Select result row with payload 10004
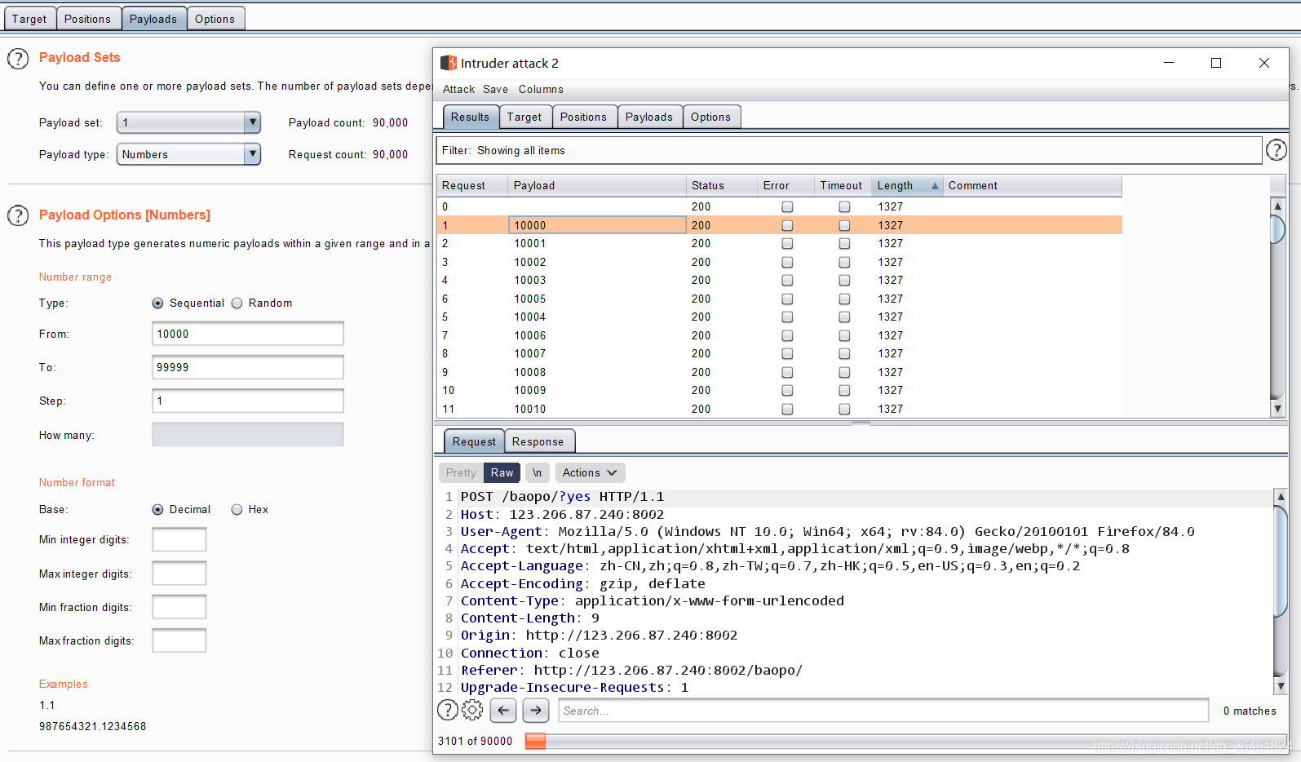The height and width of the screenshot is (762, 1301). [780, 317]
